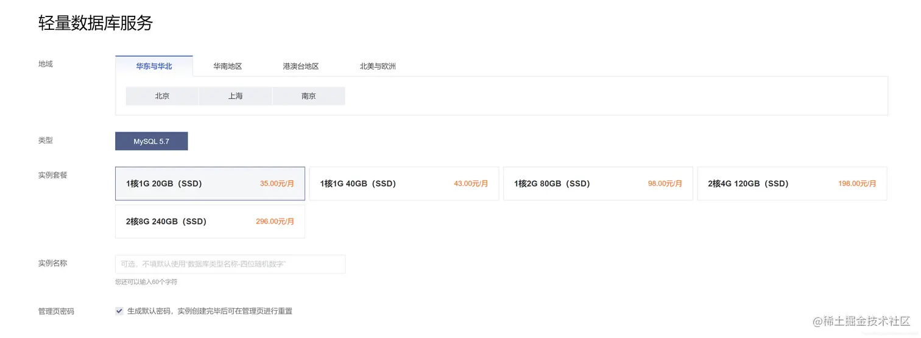
Task: Switch to the 北美与欧洲 tab
Action: coord(378,66)
